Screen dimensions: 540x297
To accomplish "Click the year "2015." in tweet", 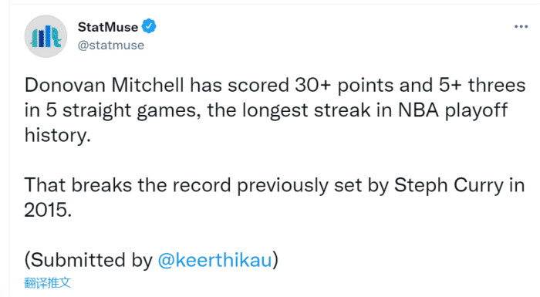I will pyautogui.click(x=48, y=210).
